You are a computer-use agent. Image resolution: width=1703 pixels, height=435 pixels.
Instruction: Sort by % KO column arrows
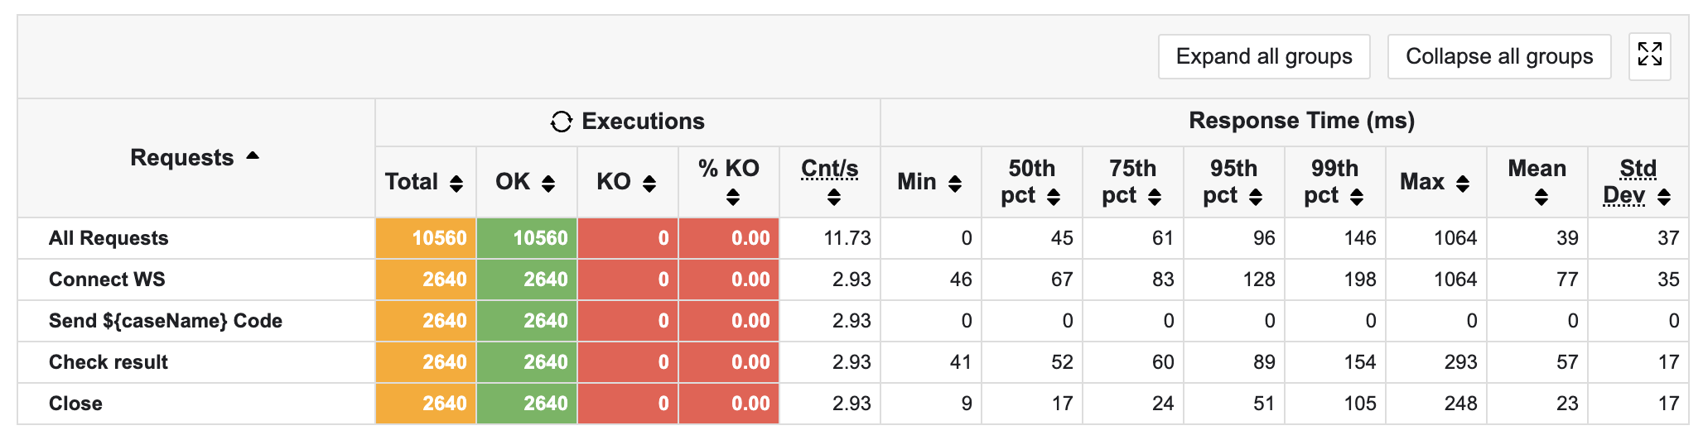[732, 197]
